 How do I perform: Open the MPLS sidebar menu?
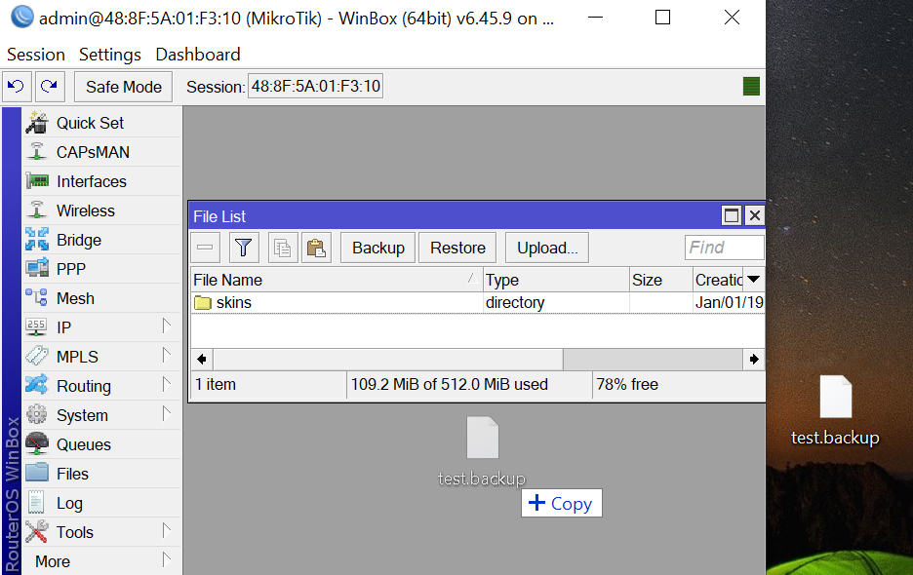point(101,356)
